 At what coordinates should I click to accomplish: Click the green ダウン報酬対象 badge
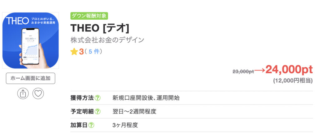[x=89, y=16]
